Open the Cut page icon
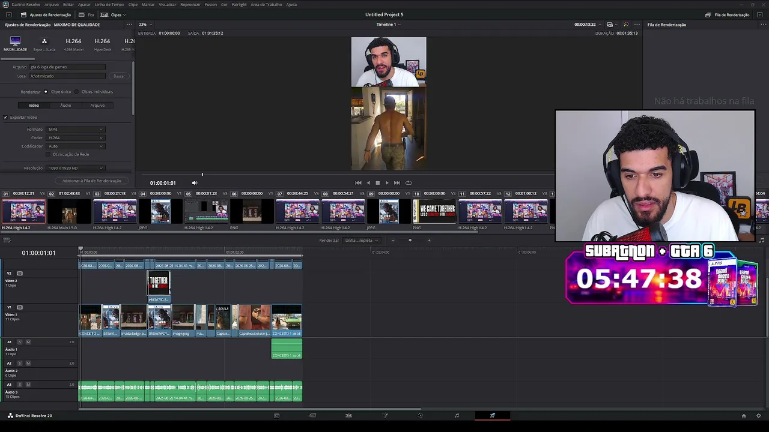769x432 pixels. 312,415
